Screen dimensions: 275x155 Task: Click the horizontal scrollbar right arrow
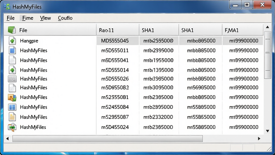pos(259,139)
